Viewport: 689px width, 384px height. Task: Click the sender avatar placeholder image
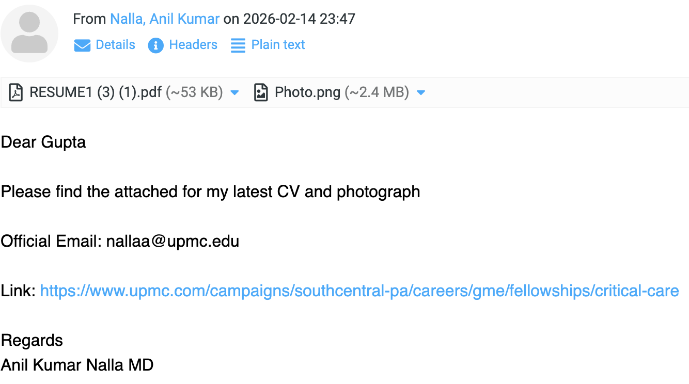click(29, 34)
